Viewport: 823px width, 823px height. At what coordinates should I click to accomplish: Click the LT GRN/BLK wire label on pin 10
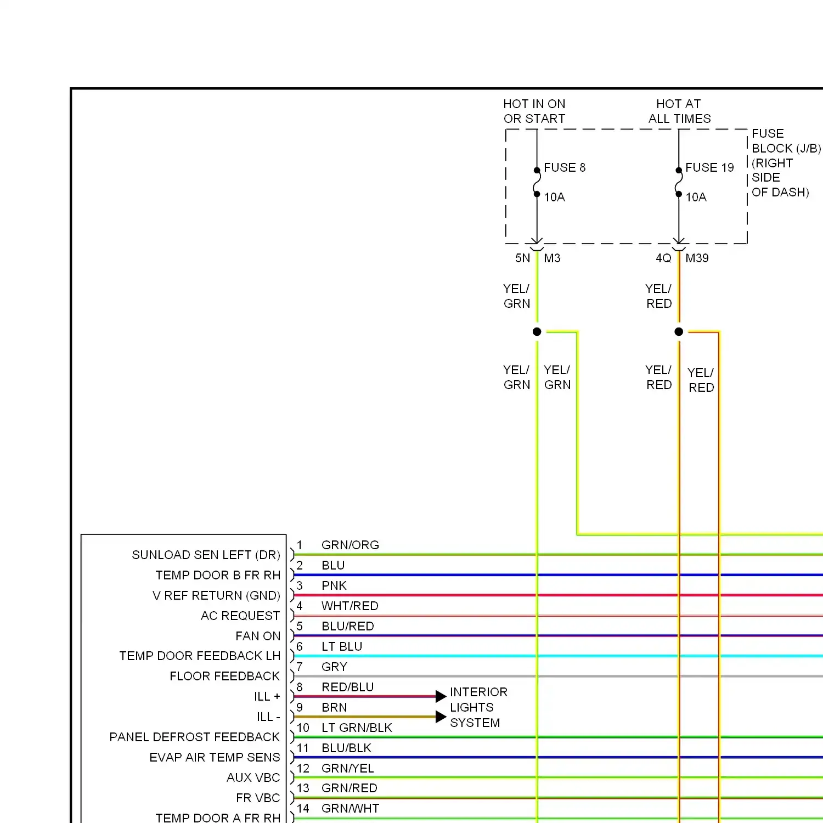(357, 728)
